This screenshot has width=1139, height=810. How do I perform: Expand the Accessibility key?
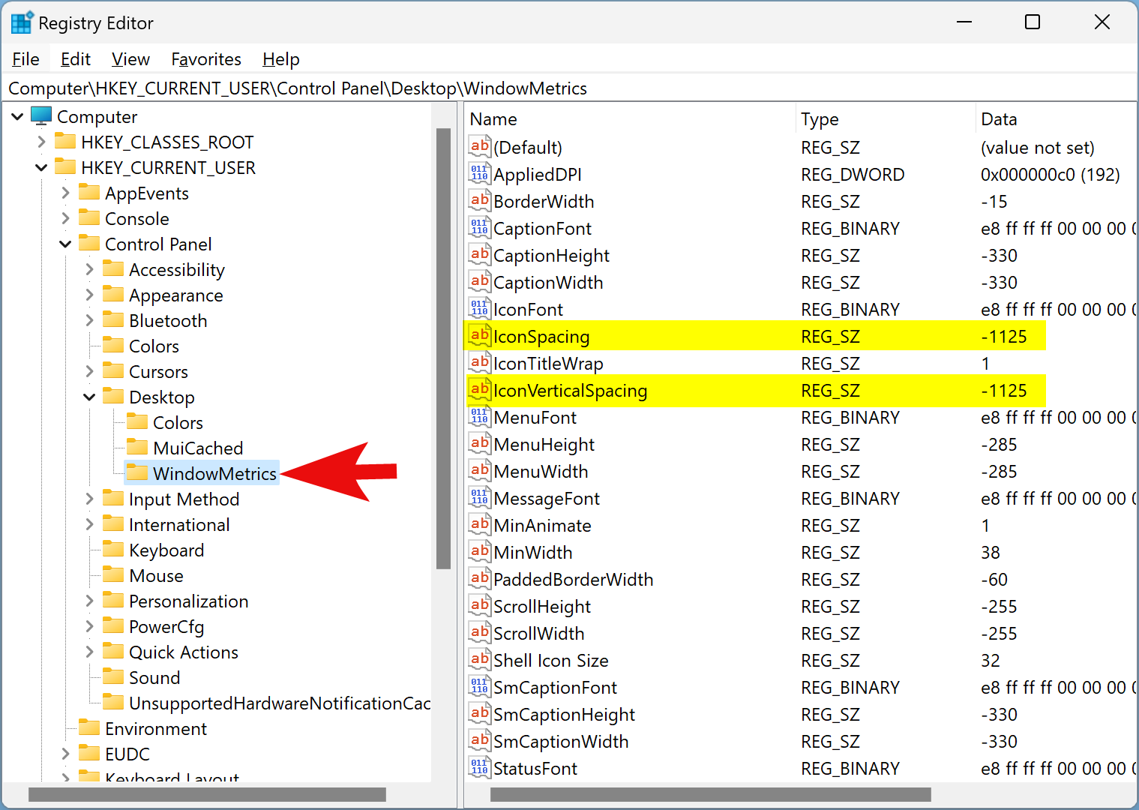coord(89,269)
